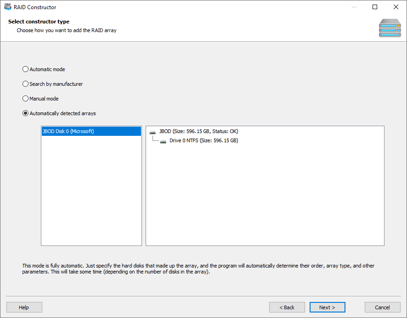Screen dimensions: 407x318
Task: Minimize the RAID Constructor window
Action: click(x=354, y=7)
